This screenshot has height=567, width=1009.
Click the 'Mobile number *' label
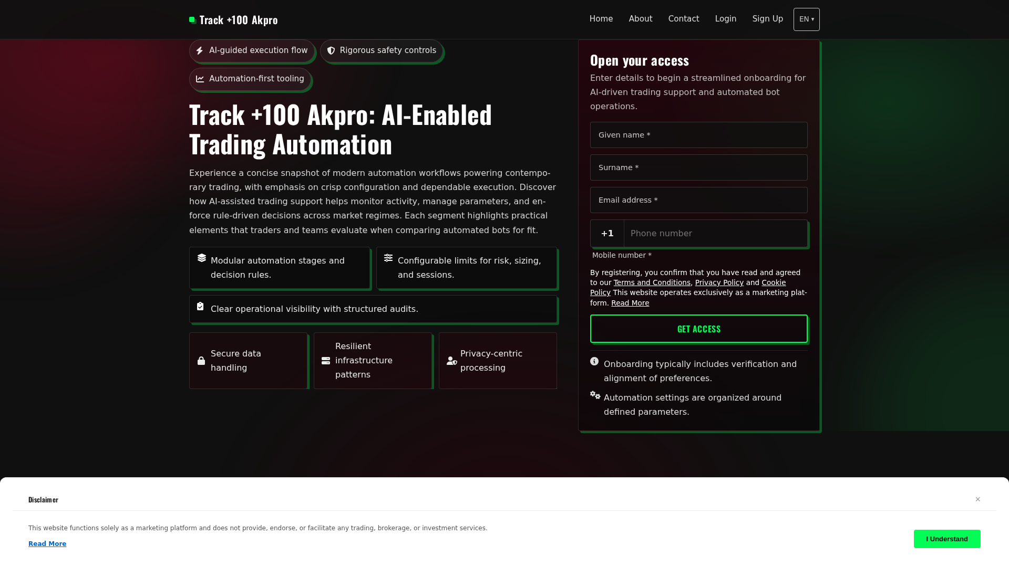(622, 255)
